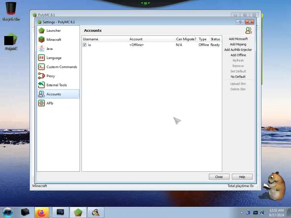Screen dimensions: 291x218
Task: Click Add Mojang account button
Action: point(238,44)
